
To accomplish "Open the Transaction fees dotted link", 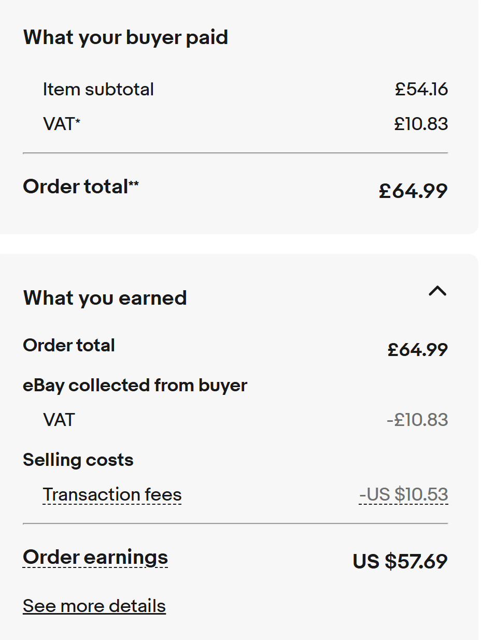I will click(x=112, y=495).
